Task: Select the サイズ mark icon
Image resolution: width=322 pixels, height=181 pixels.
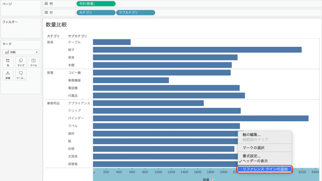Action: 21,62
